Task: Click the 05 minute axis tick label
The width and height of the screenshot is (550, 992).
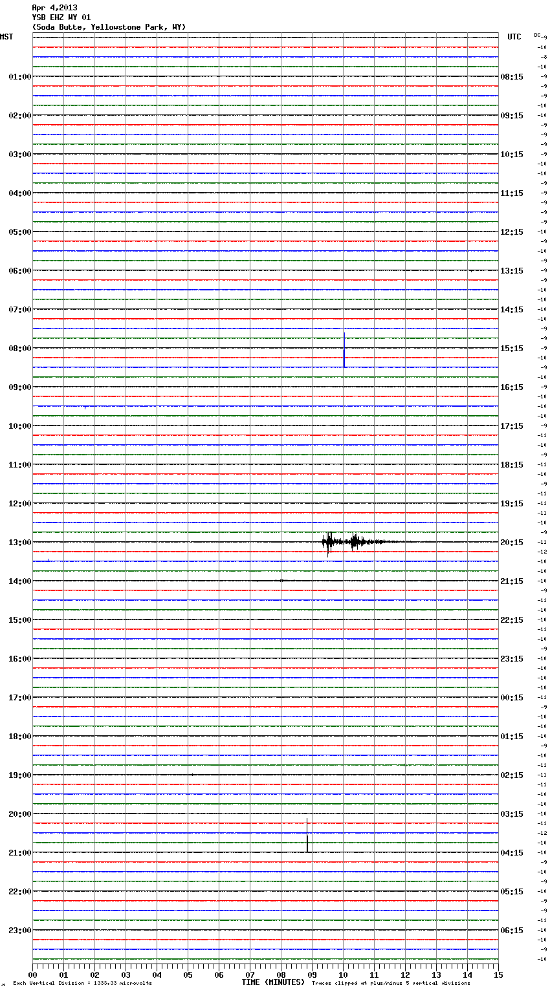Action: pyautogui.click(x=188, y=975)
